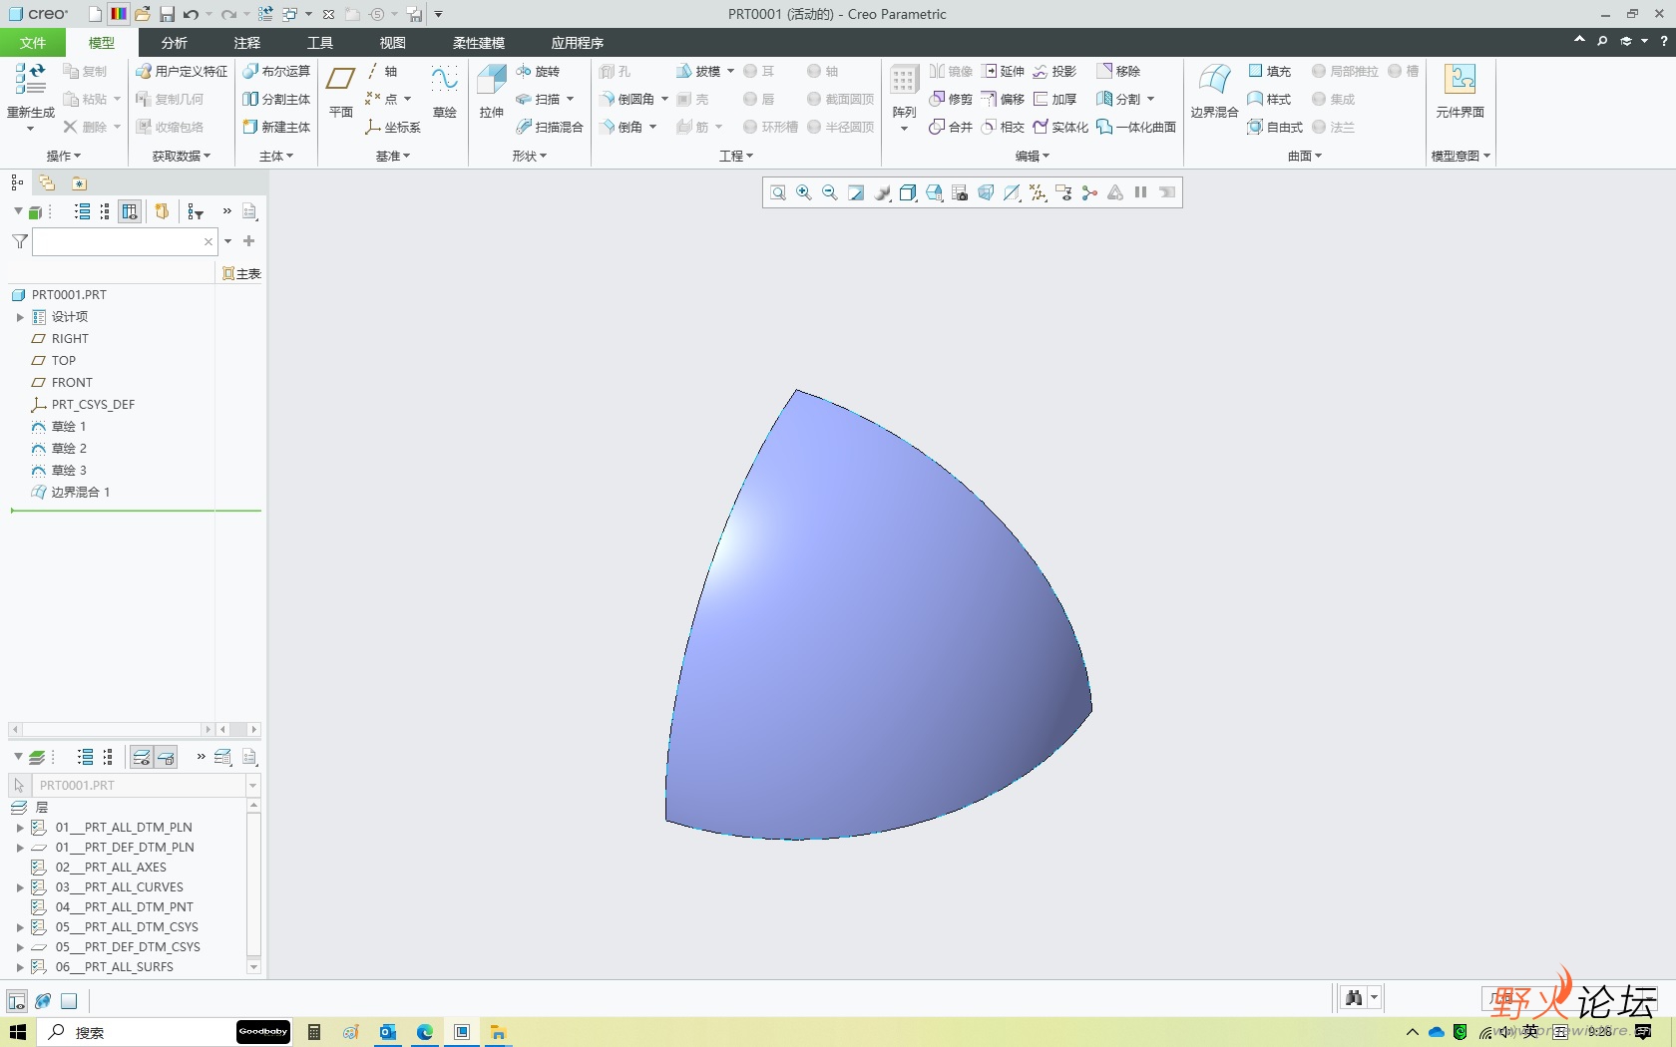Switch to the 视图 (View) tab
The image size is (1676, 1047).
pyautogui.click(x=393, y=43)
